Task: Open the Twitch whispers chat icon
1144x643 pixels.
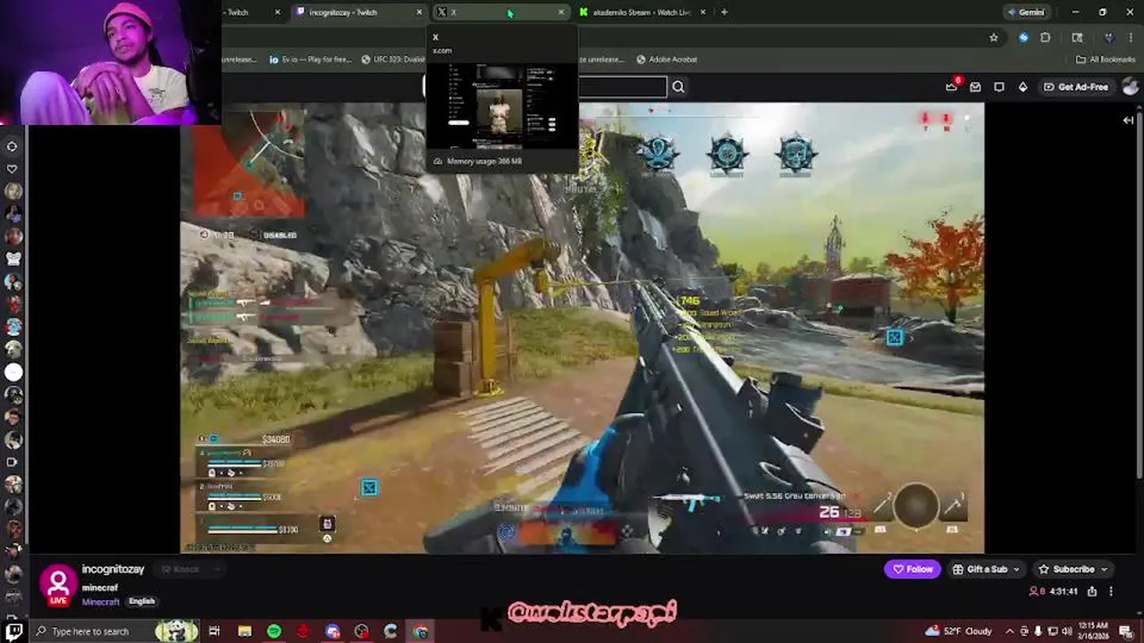Action: coord(999,87)
